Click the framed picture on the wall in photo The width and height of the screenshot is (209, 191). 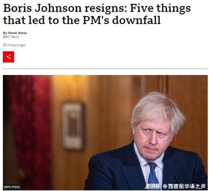click(x=73, y=126)
